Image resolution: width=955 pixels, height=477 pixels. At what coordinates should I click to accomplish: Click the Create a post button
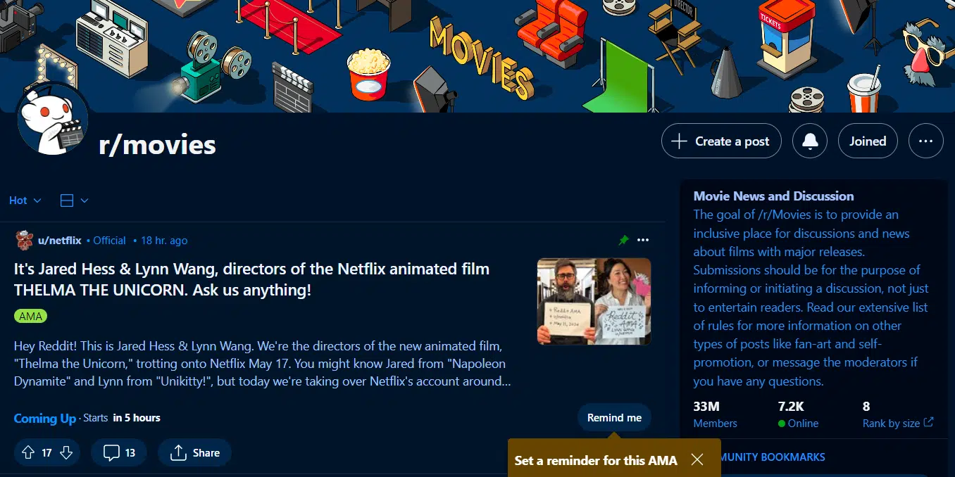(x=720, y=141)
